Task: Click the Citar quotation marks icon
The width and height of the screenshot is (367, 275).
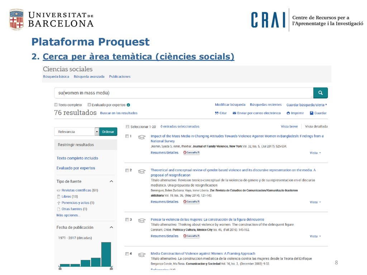Action: [x=216, y=113]
